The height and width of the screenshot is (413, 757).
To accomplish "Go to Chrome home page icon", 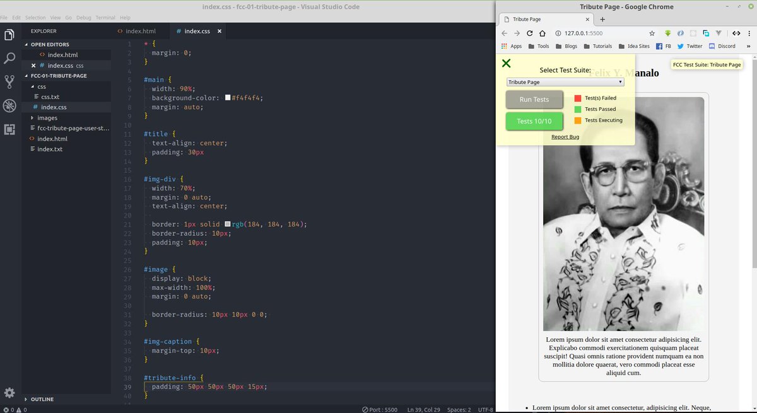I will click(543, 33).
